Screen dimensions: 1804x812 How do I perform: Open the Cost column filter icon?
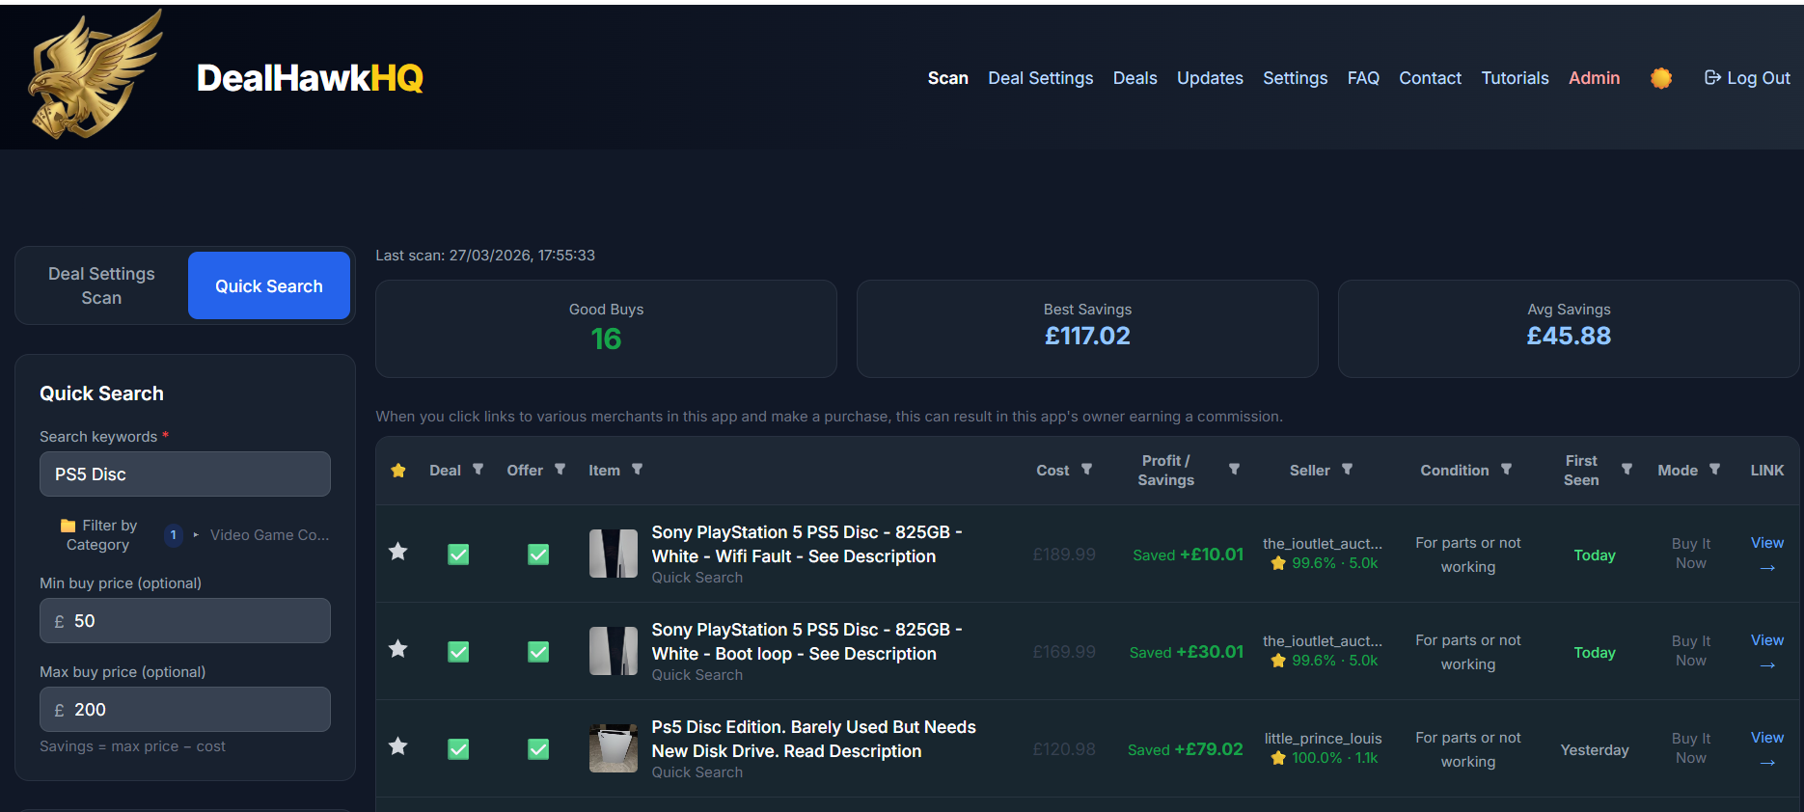pyautogui.click(x=1086, y=470)
